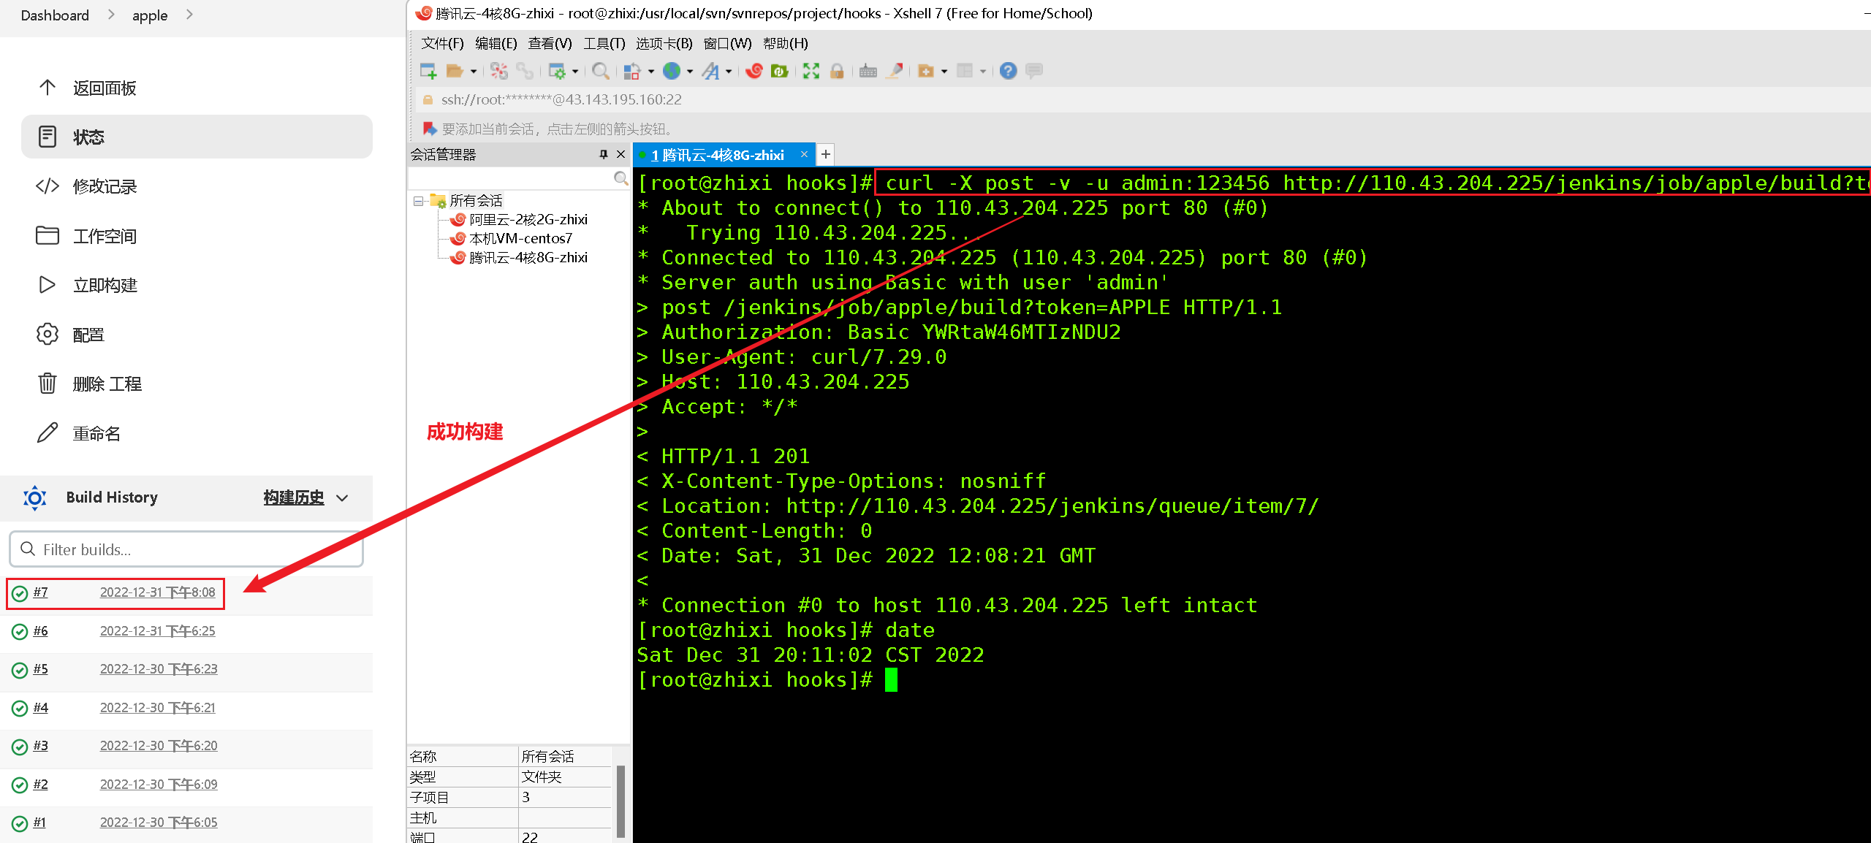The image size is (1871, 843).
Task: Add a new tab with plus button
Action: coord(825,154)
